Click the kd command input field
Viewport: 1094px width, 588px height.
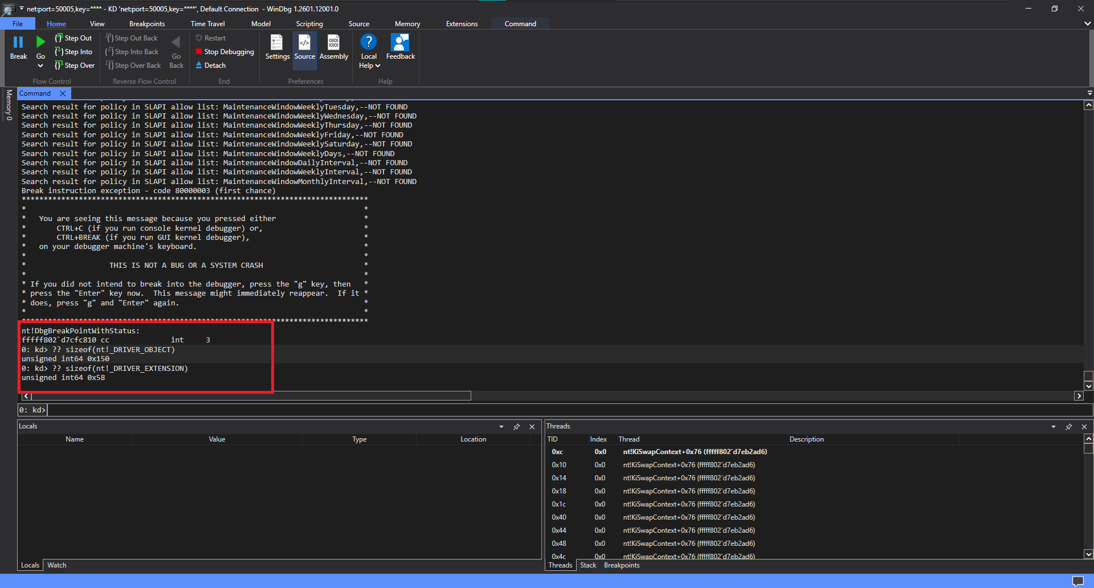coord(228,410)
